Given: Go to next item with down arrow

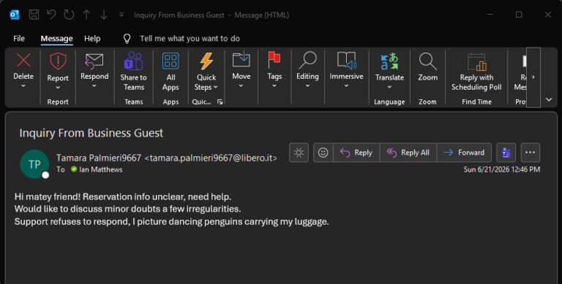Looking at the screenshot, I should pos(104,15).
